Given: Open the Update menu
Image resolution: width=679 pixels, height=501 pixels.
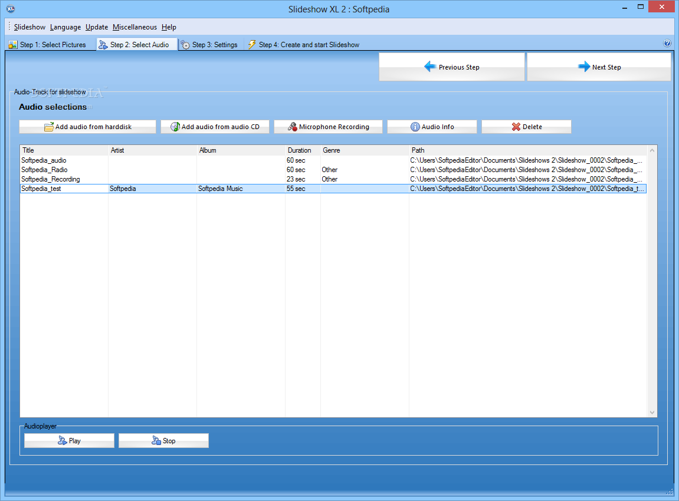Looking at the screenshot, I should coord(97,27).
